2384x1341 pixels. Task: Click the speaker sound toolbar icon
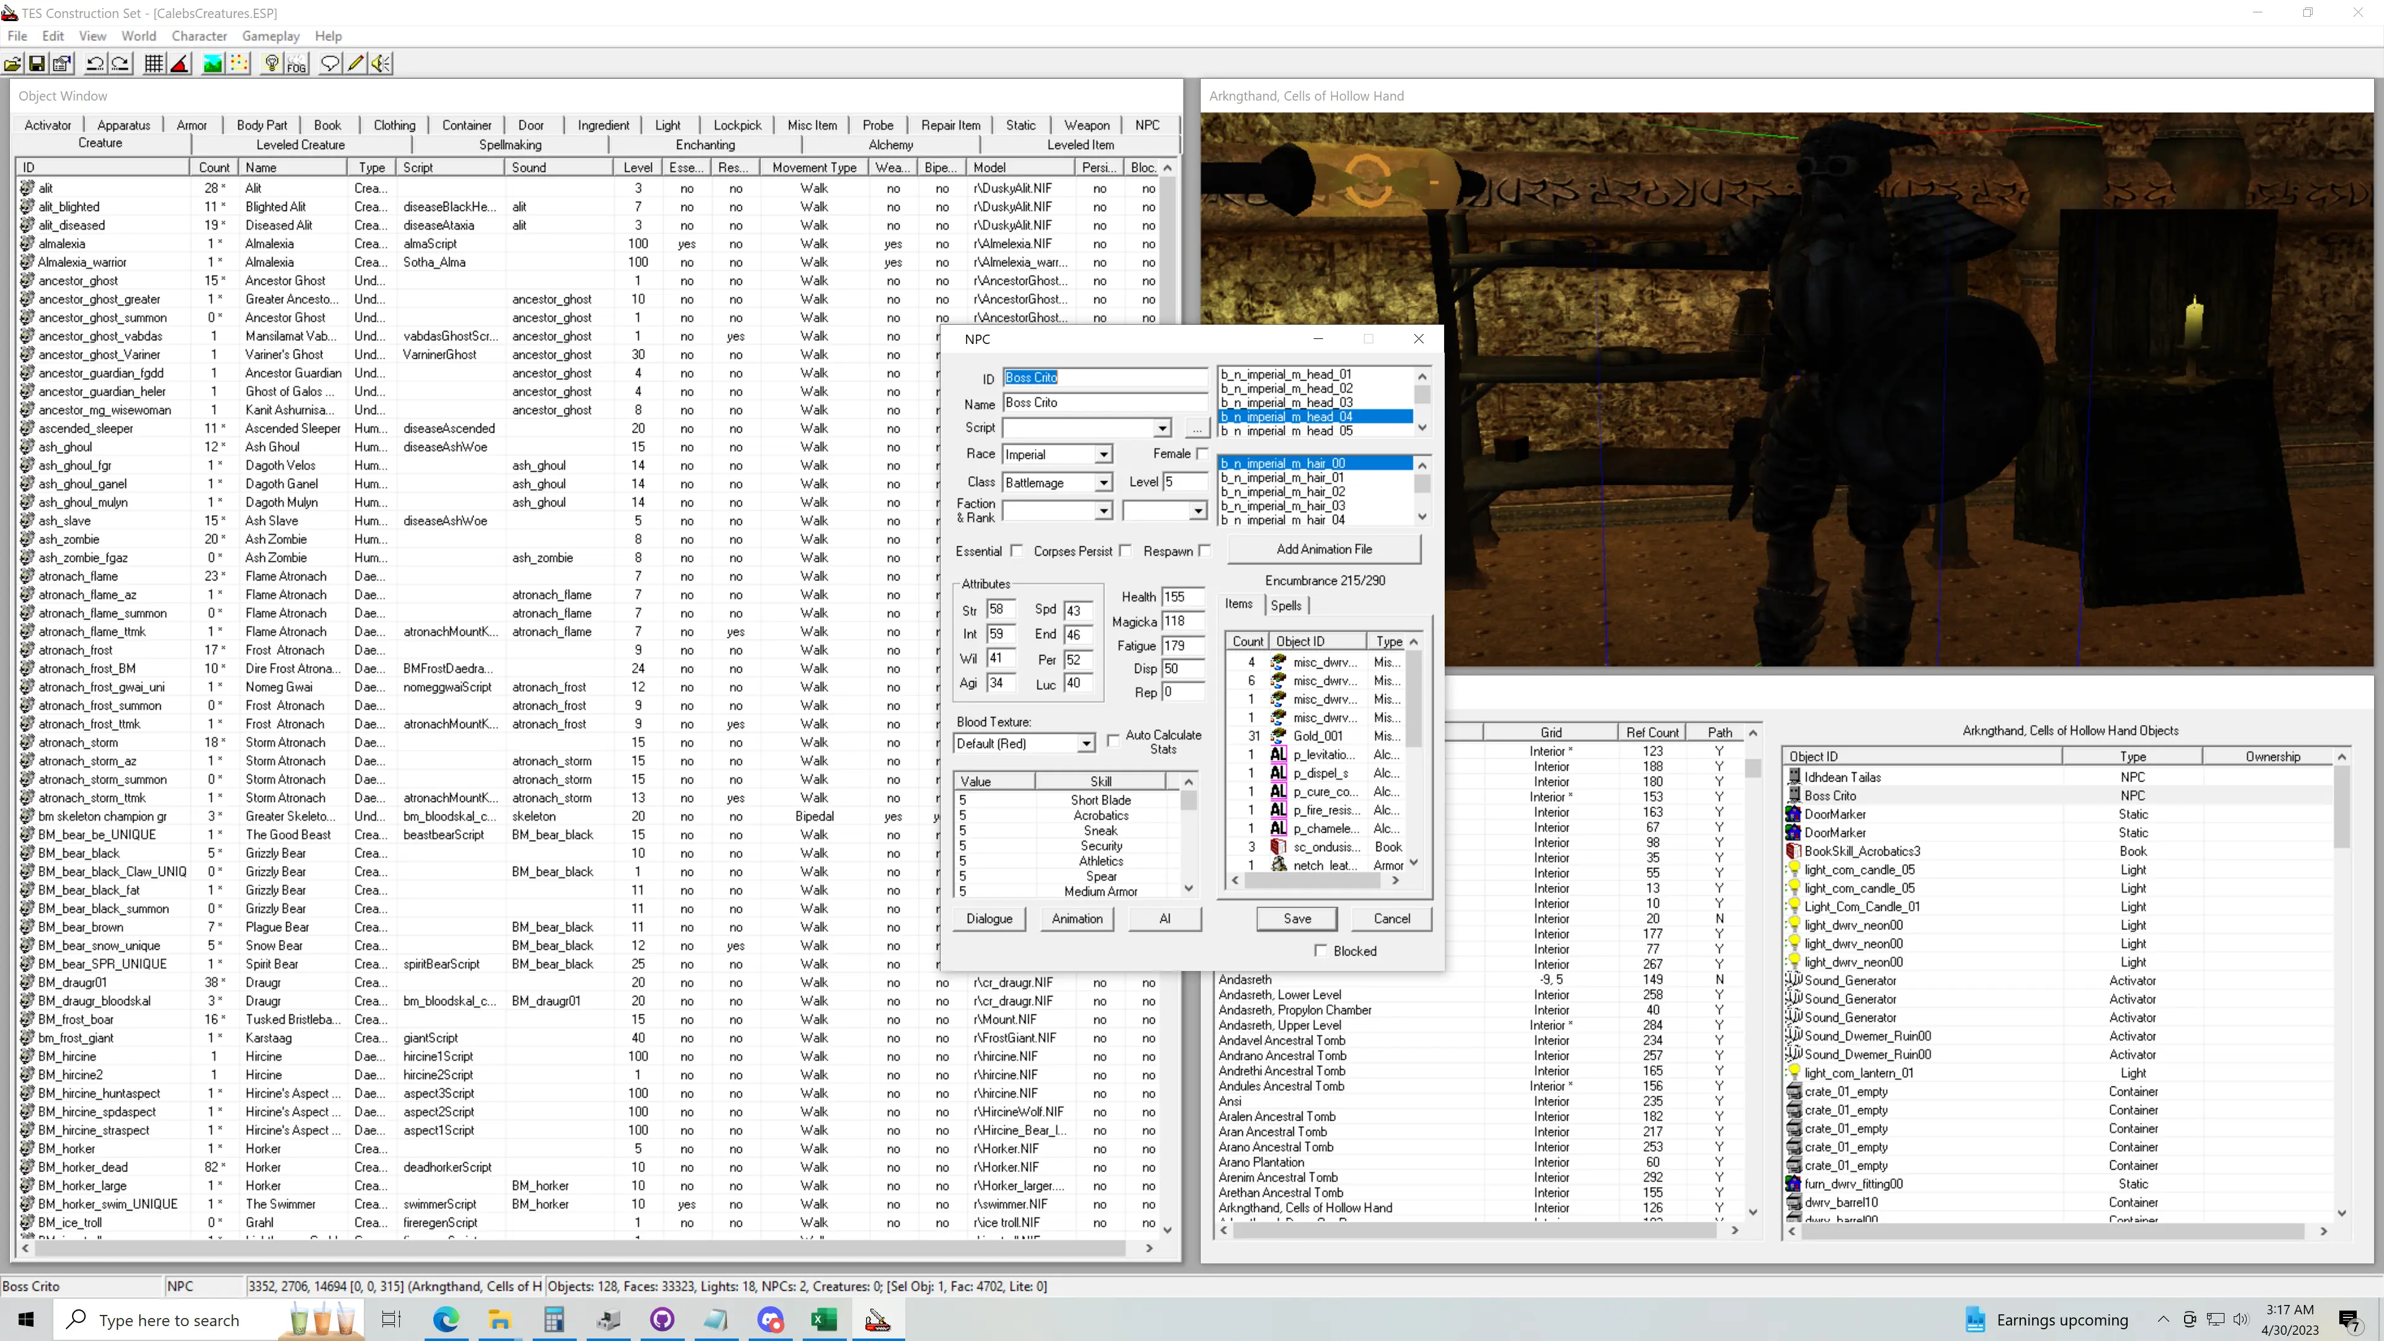[381, 64]
